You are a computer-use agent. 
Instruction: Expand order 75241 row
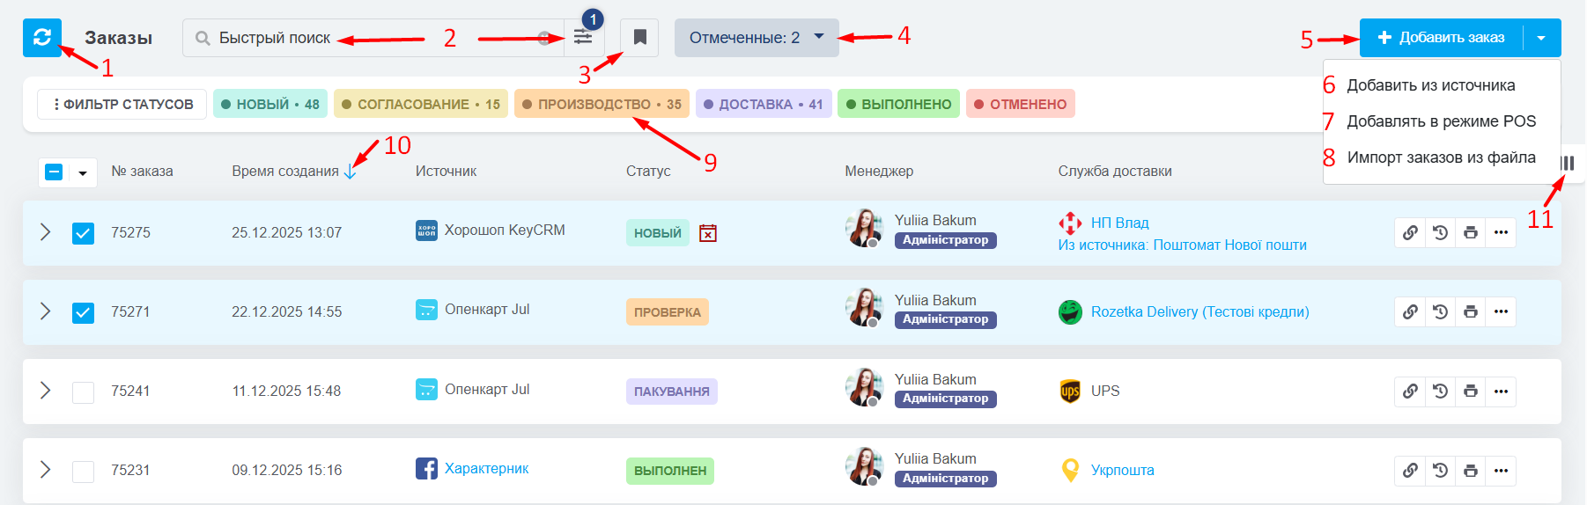point(46,390)
